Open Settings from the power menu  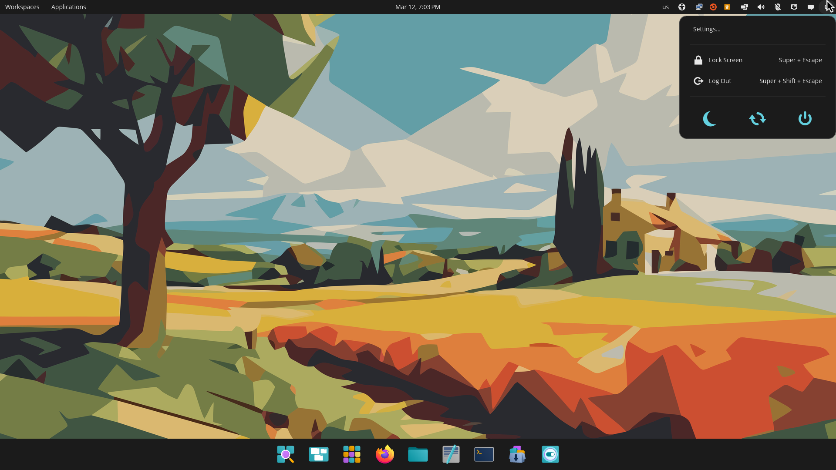pyautogui.click(x=707, y=29)
